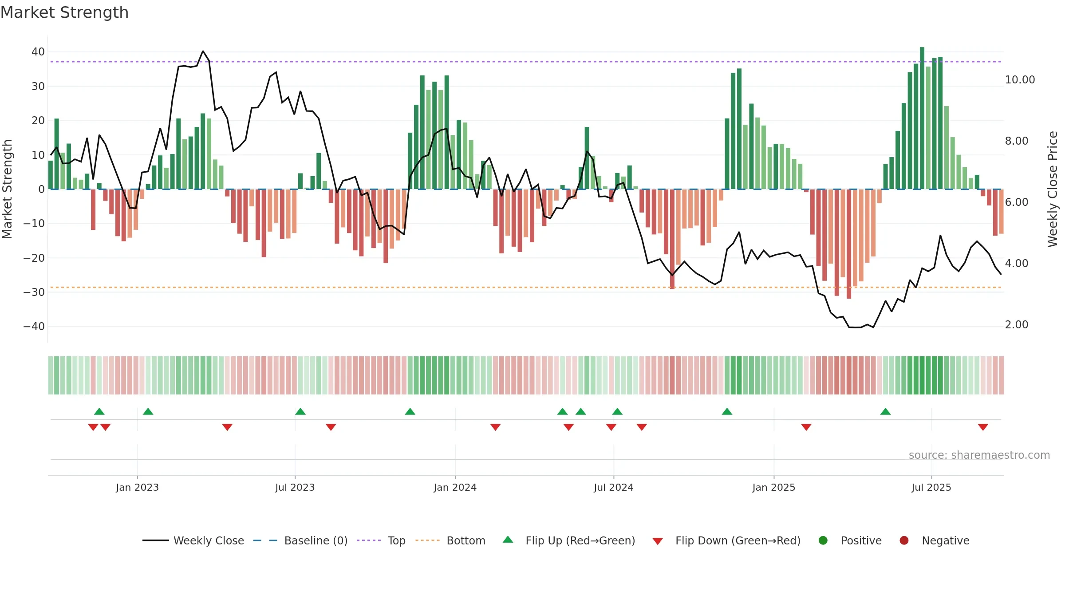Click the Market Strength chart title
1065x599 pixels.
click(64, 12)
